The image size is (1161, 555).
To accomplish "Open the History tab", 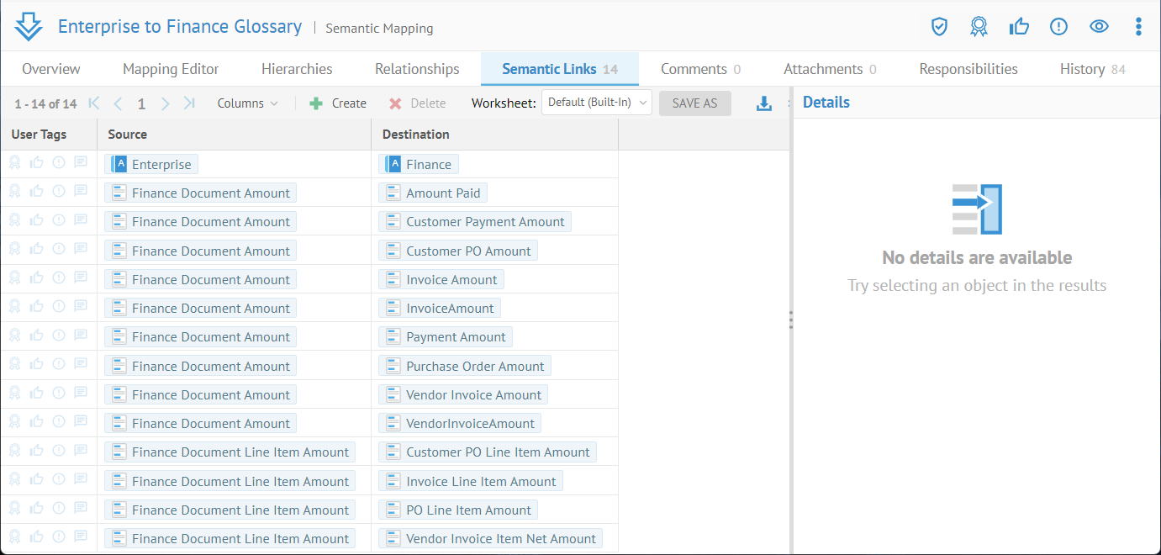I will [x=1092, y=69].
